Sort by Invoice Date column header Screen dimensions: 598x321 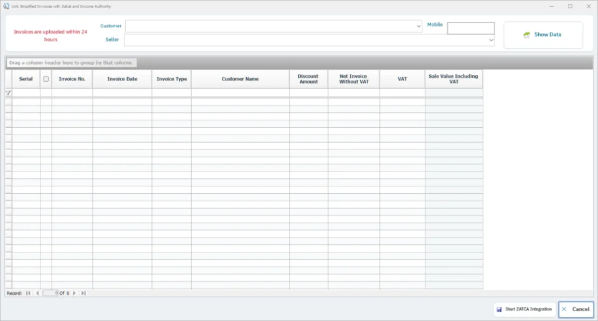122,79
